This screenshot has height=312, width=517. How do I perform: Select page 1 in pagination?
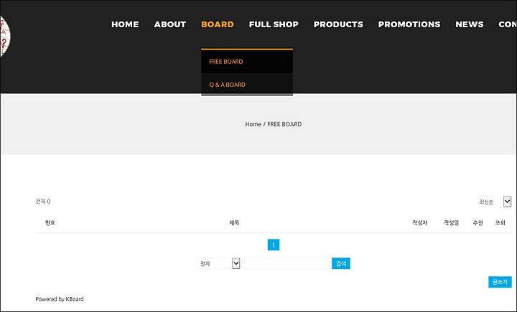tap(274, 245)
